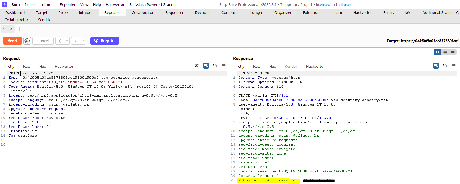The height and width of the screenshot is (184, 460).
Task: Expand back history dropdown arrow
Action: coord(67,41)
